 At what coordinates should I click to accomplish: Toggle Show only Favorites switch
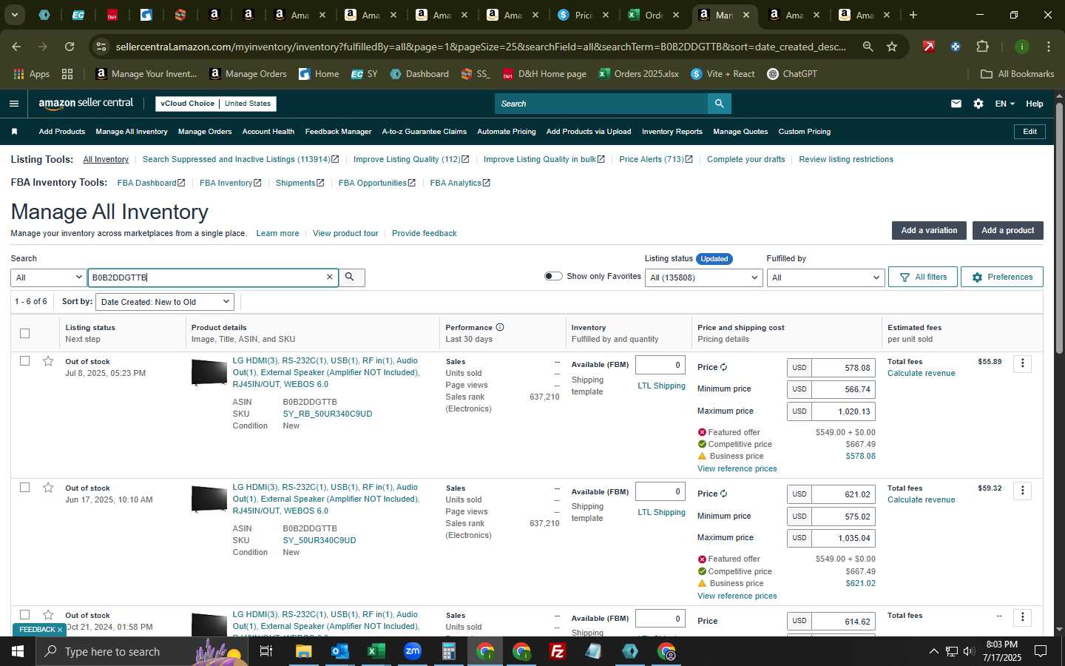(x=552, y=276)
